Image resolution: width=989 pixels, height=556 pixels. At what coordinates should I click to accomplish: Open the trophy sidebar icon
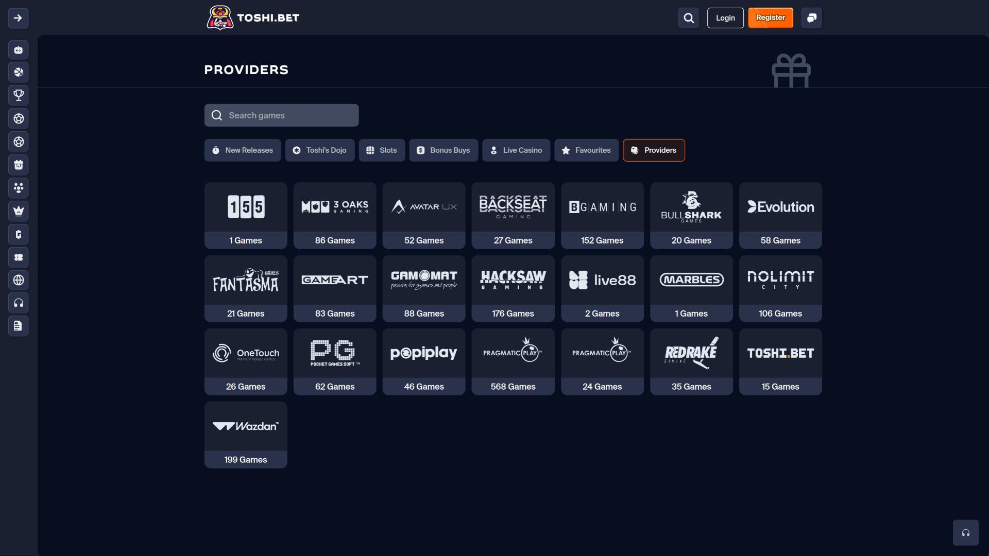click(x=19, y=95)
